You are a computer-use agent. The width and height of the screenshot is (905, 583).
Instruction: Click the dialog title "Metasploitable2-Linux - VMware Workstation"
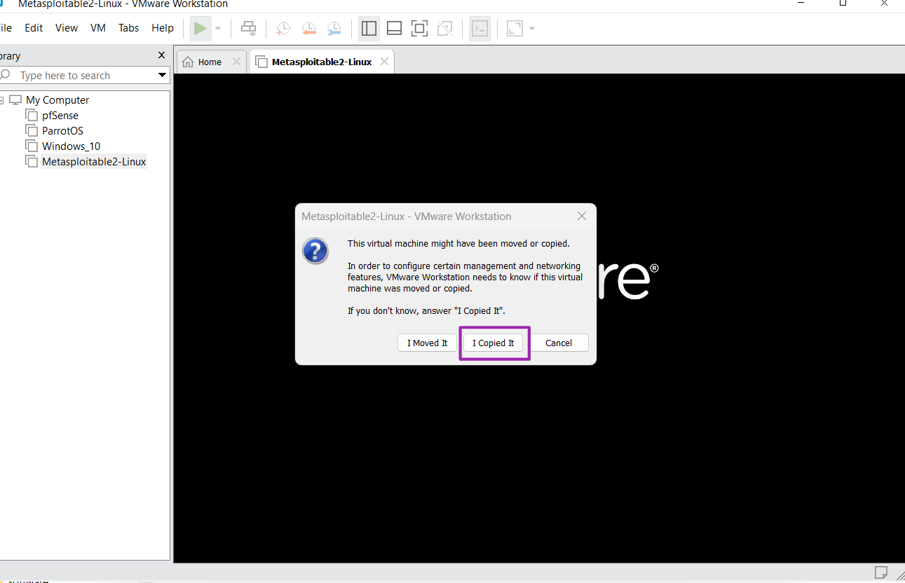[407, 217]
